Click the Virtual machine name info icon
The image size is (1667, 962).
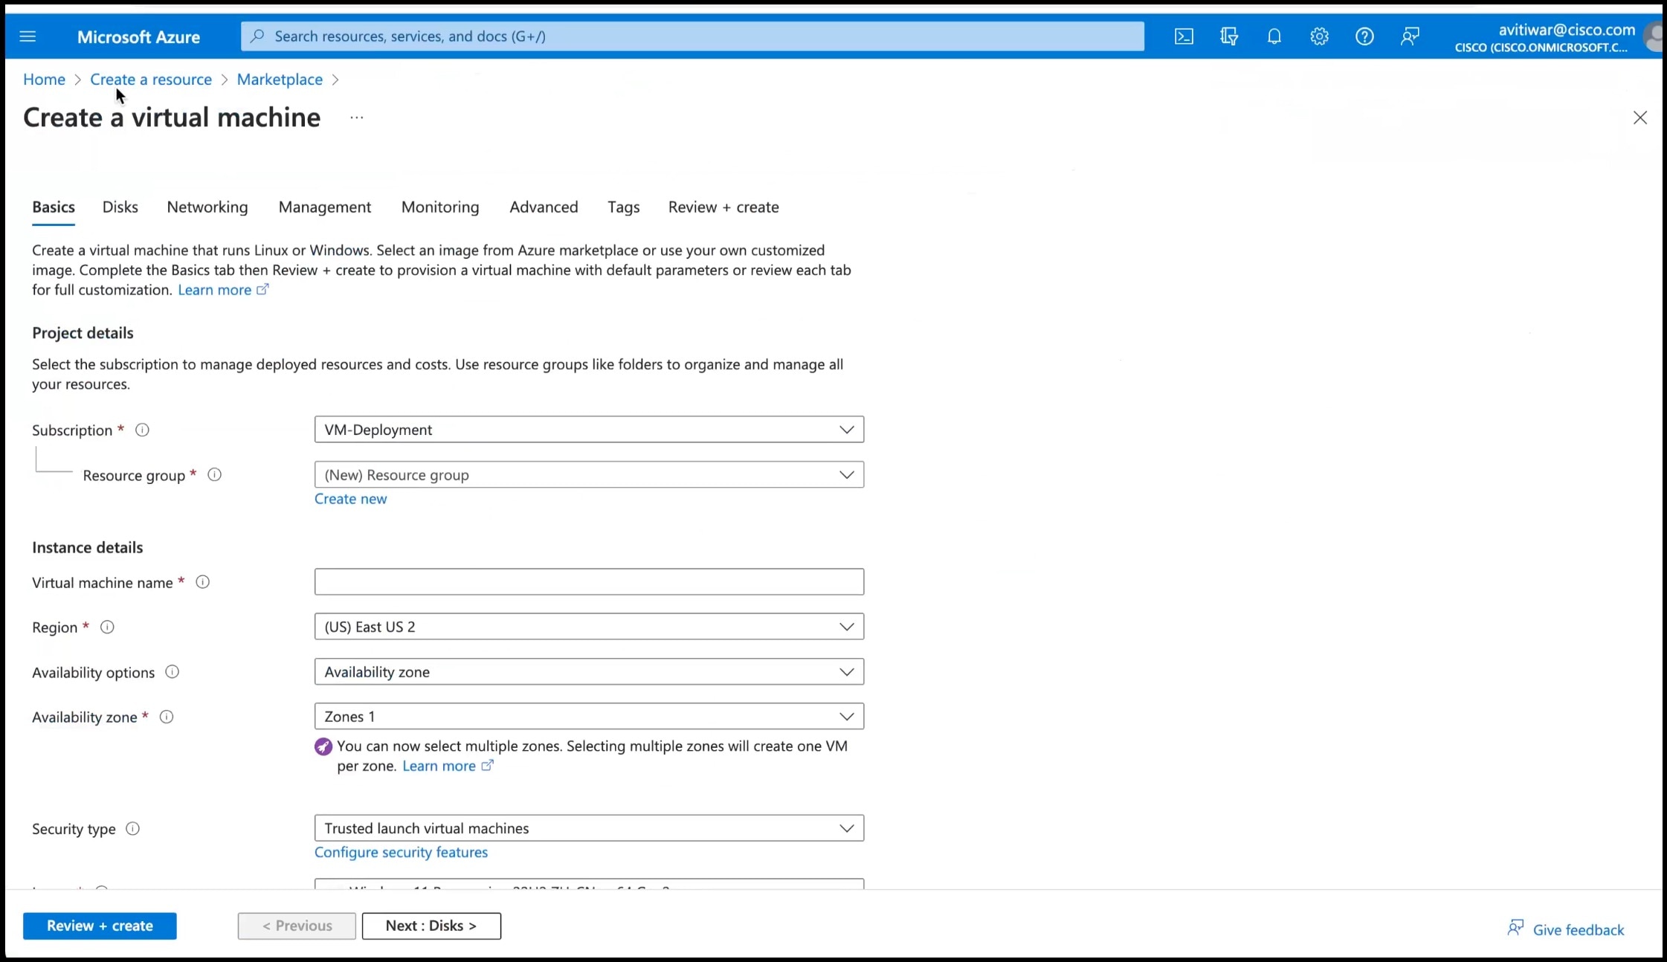[202, 582]
